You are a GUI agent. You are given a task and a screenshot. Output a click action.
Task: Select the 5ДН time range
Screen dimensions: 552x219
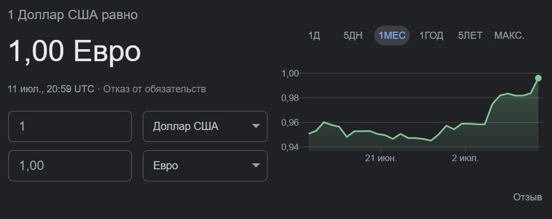[x=353, y=36]
